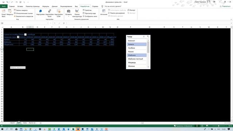This screenshot has width=233, height=131.
Task: Open the blue Надстройки add-ins button
Action: 40,12
